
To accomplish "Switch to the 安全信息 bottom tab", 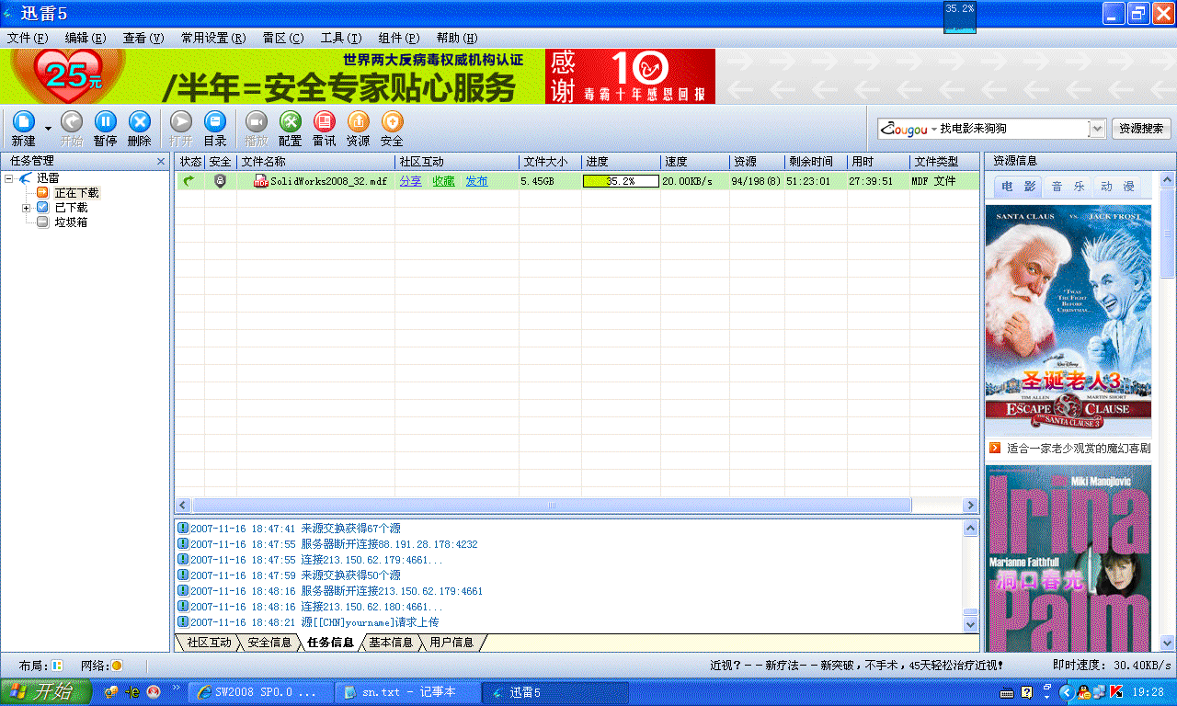I will 269,643.
